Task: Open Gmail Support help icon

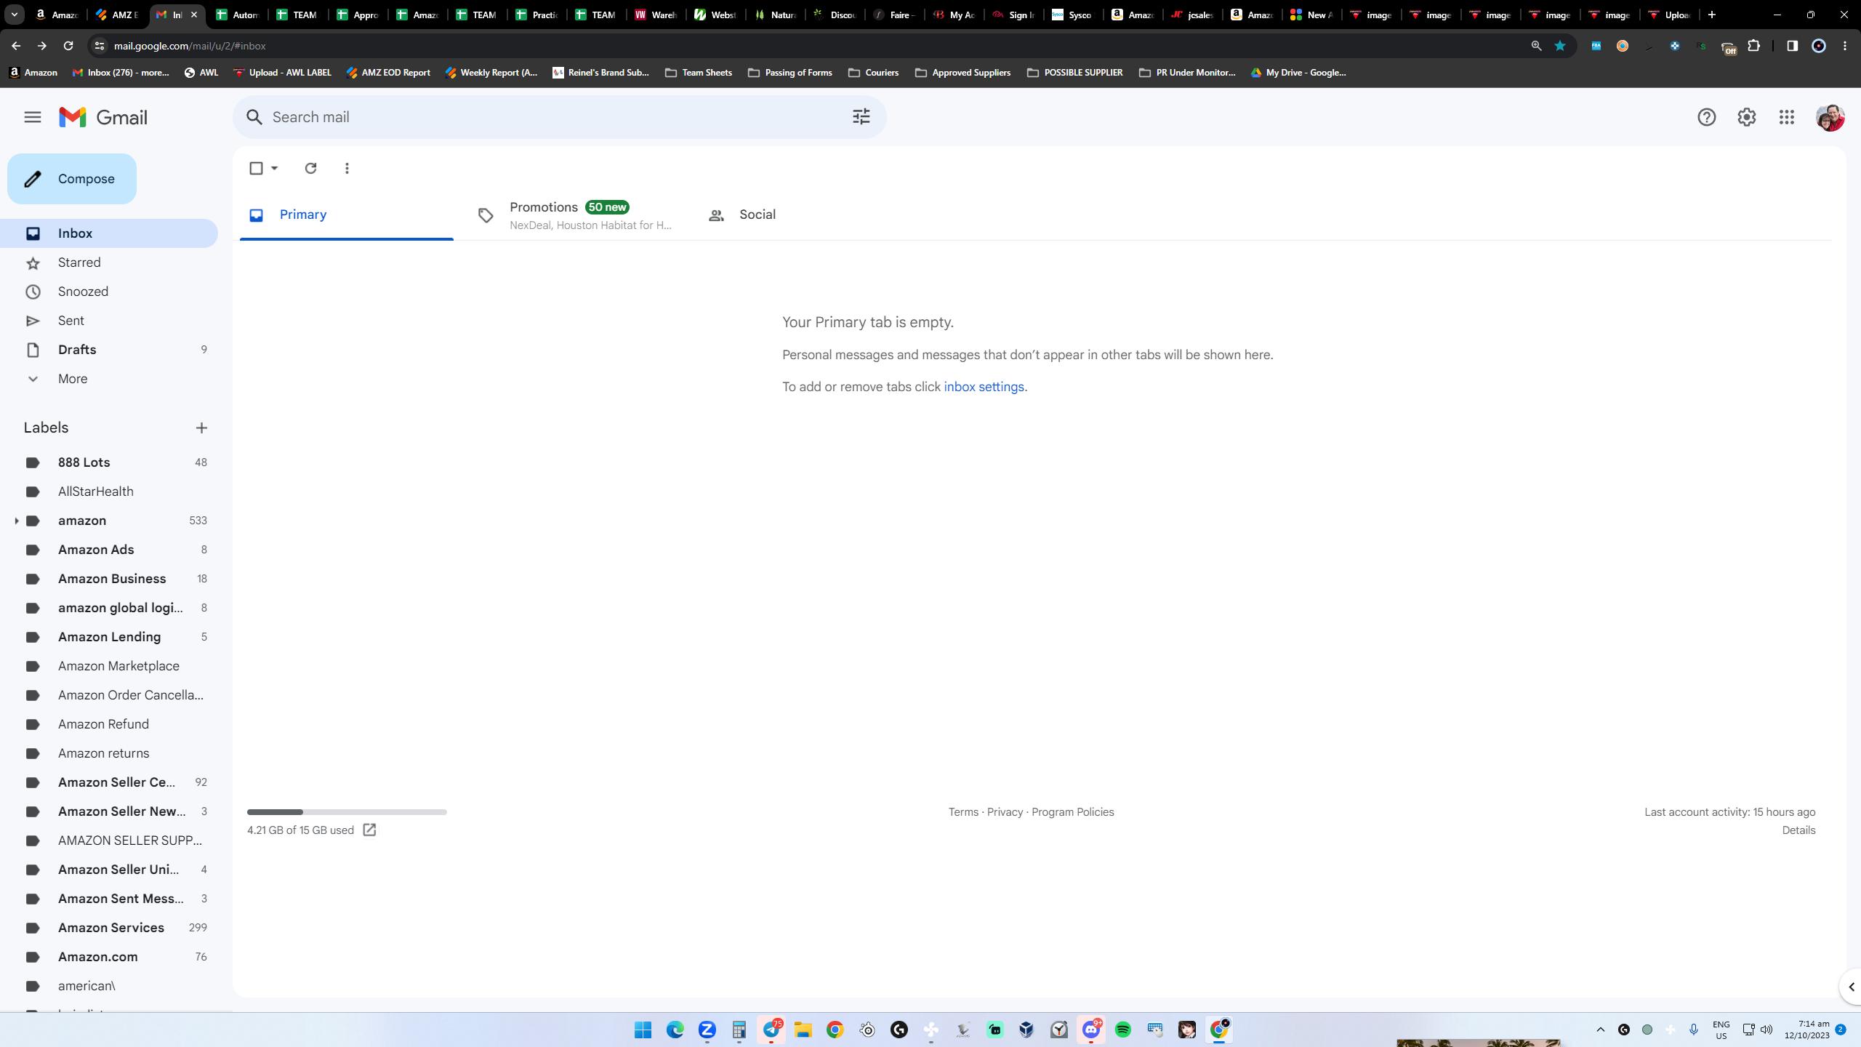Action: pos(1706,117)
